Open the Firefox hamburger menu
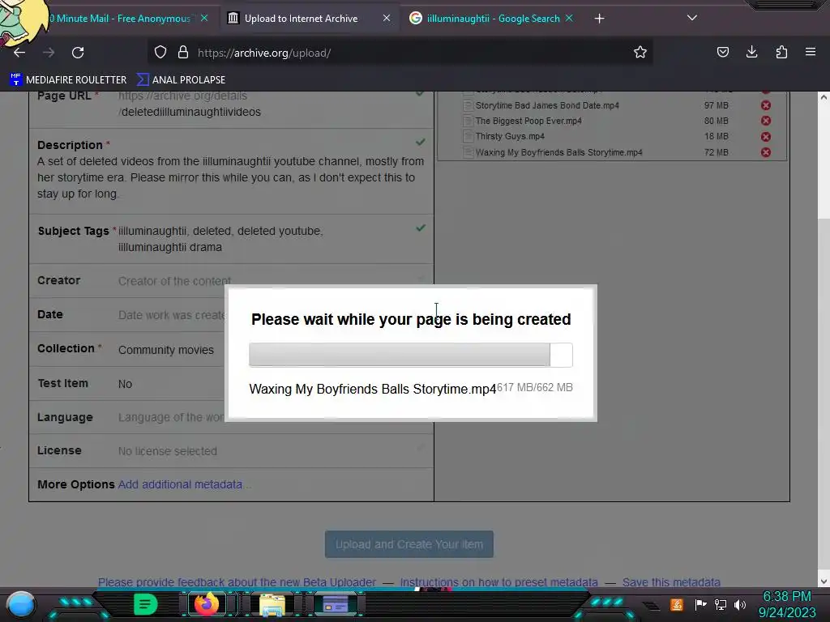 811,53
